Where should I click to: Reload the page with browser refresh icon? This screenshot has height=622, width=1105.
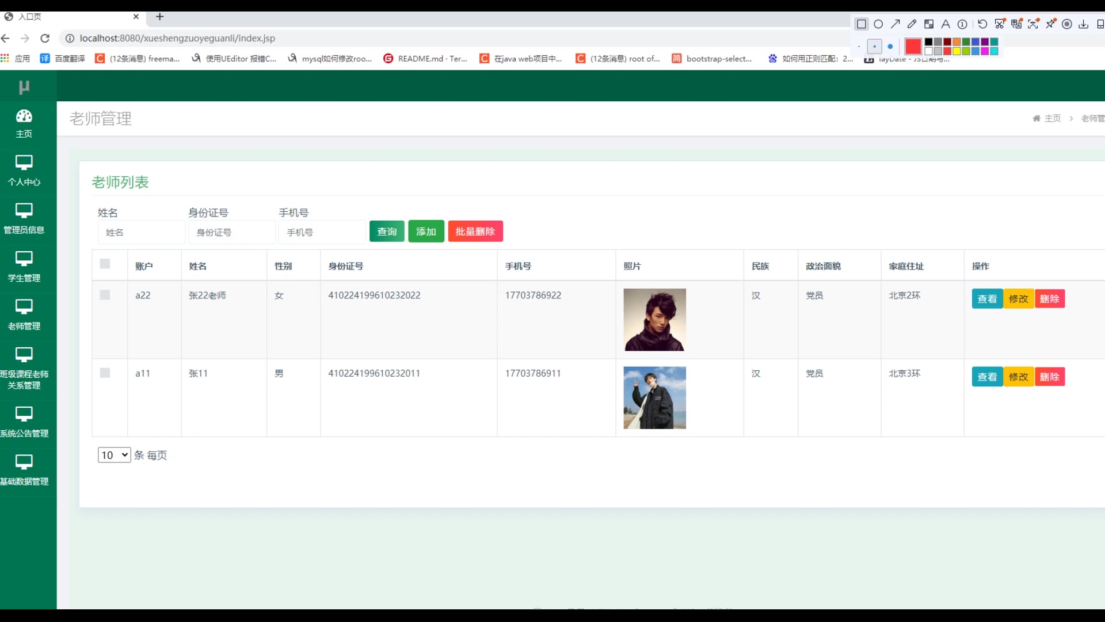pos(45,39)
